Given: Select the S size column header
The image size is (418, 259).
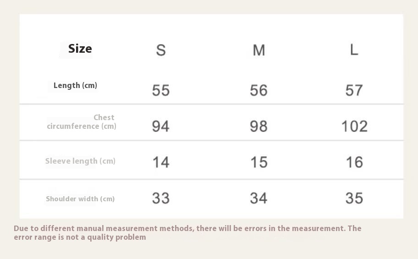Looking at the screenshot, I should [x=161, y=50].
